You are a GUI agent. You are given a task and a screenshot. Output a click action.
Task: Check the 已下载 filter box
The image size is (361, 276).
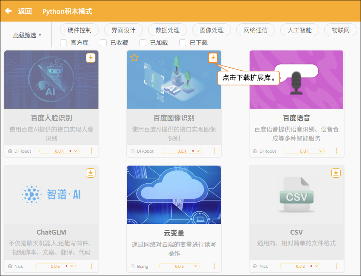click(183, 43)
